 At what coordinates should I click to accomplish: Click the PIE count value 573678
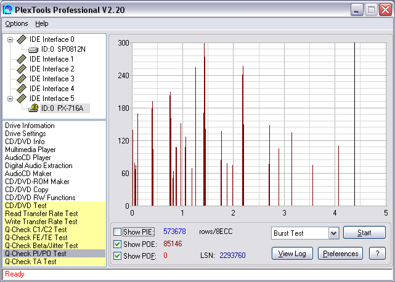tap(174, 232)
